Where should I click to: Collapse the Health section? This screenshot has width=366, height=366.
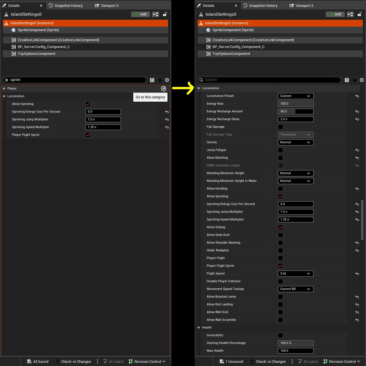click(199, 328)
